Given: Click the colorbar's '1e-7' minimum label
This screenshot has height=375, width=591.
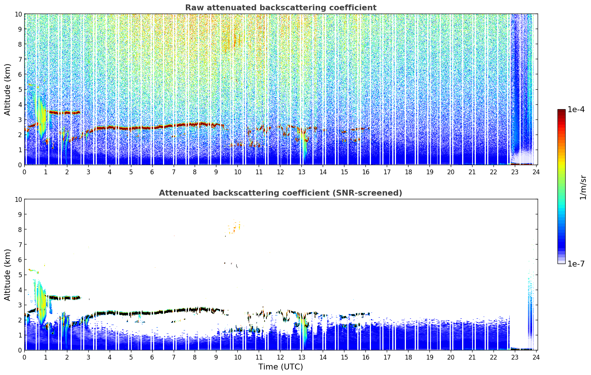Looking at the screenshot, I should click(576, 264).
